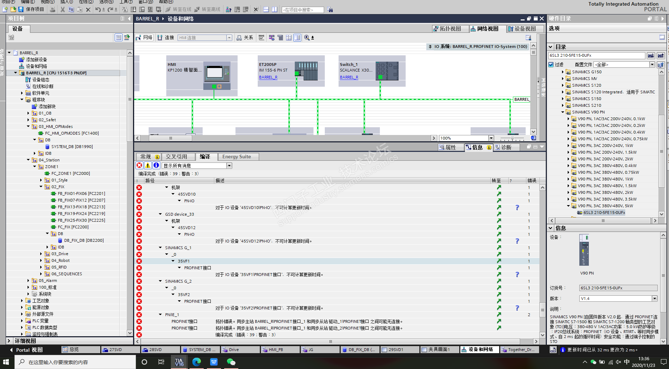The height and width of the screenshot is (369, 669).
Task: Click the project search input field
Action: pos(303,10)
